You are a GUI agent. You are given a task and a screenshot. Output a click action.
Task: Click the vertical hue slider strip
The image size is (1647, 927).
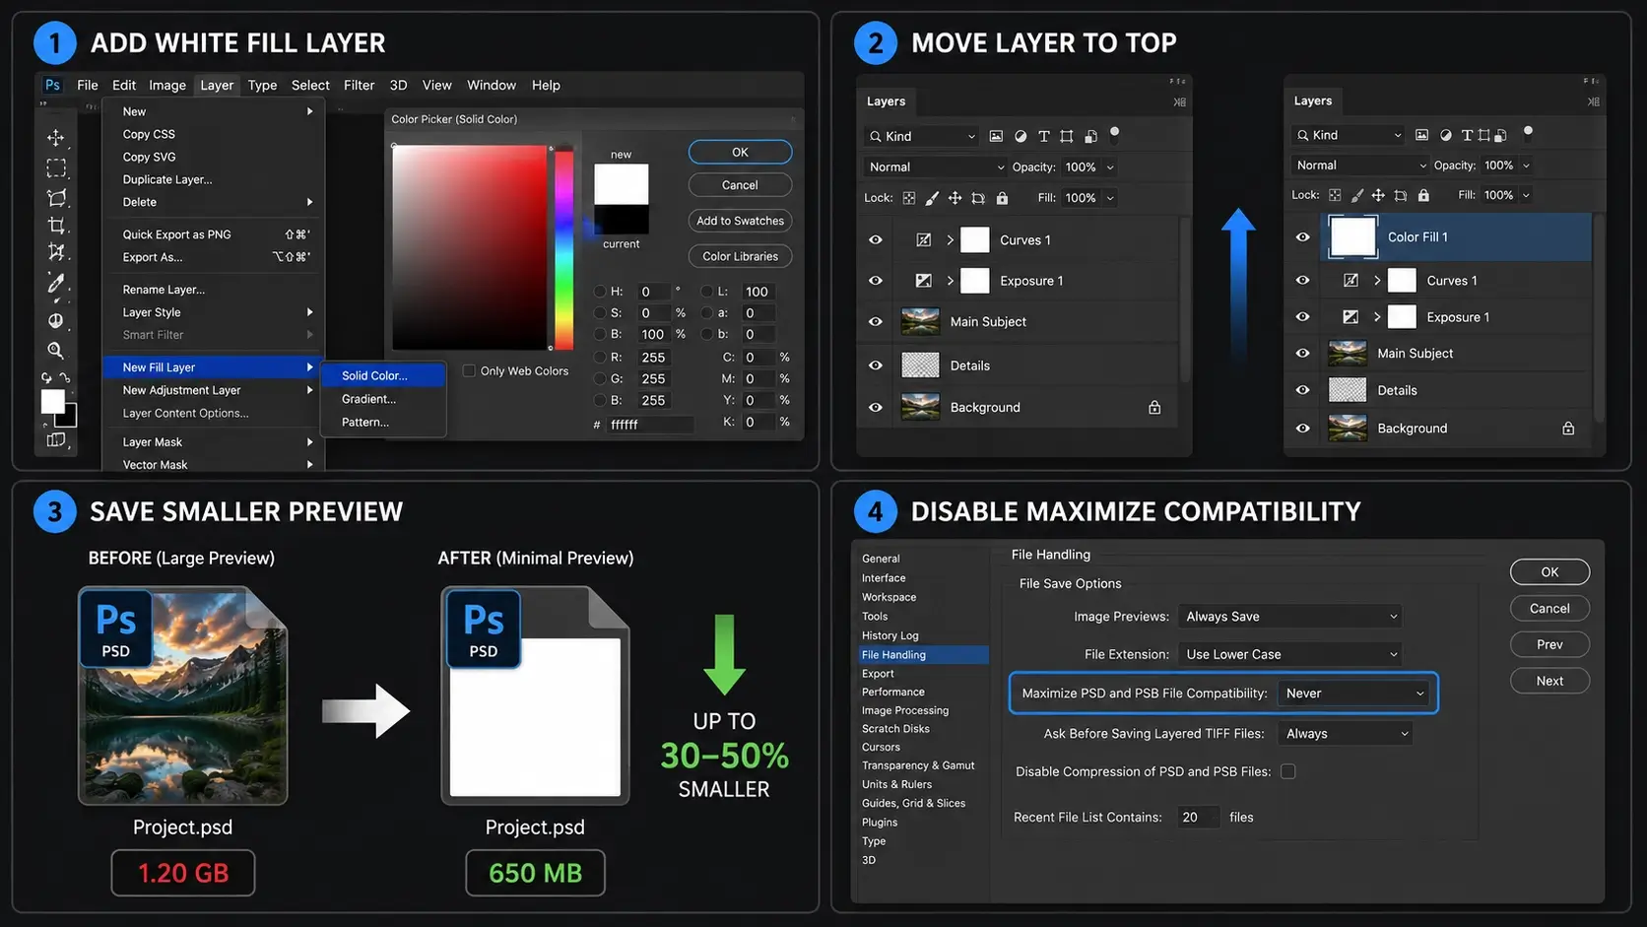point(563,246)
